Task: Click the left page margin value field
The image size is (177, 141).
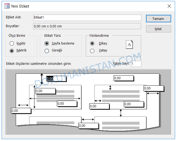Action: 21,111
